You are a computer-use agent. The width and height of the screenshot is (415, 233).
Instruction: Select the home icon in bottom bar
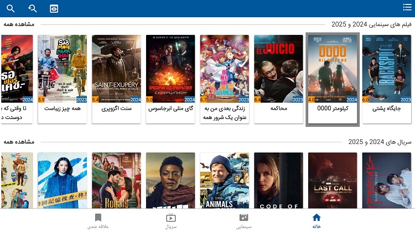pyautogui.click(x=317, y=218)
